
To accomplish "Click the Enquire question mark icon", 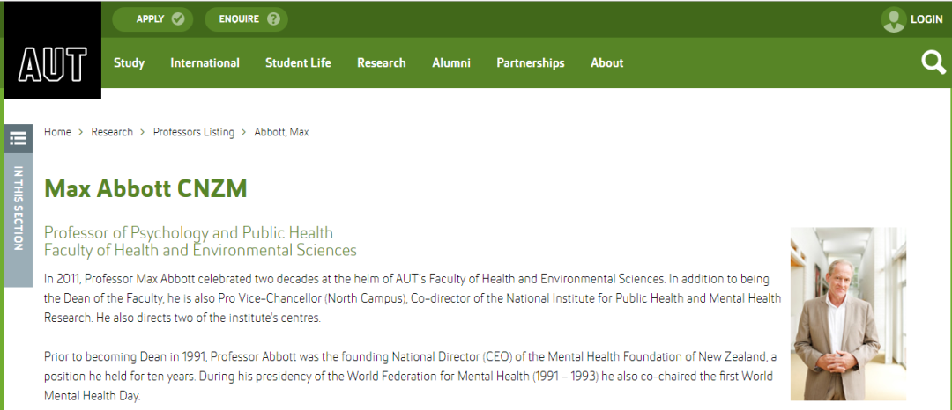I will pos(273,19).
